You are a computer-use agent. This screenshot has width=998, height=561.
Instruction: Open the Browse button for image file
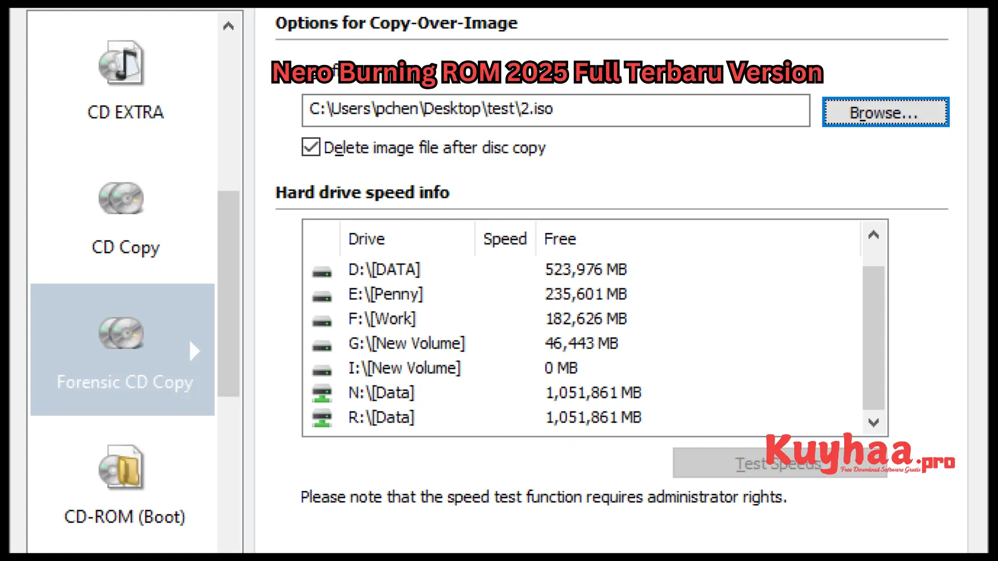[x=885, y=112]
